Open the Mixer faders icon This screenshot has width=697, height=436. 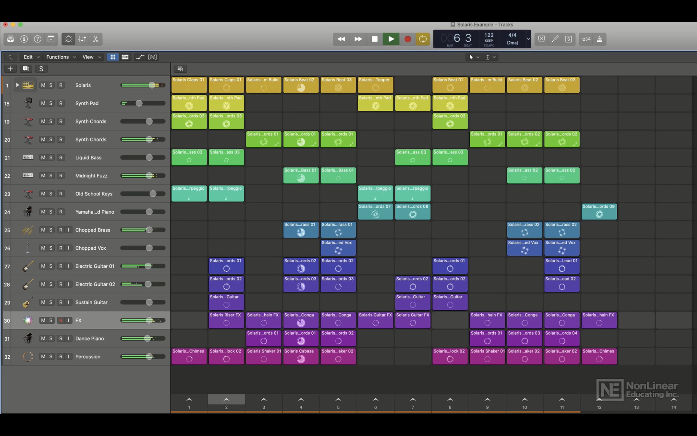point(82,39)
